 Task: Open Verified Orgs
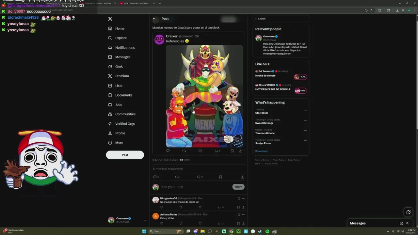(x=121, y=124)
